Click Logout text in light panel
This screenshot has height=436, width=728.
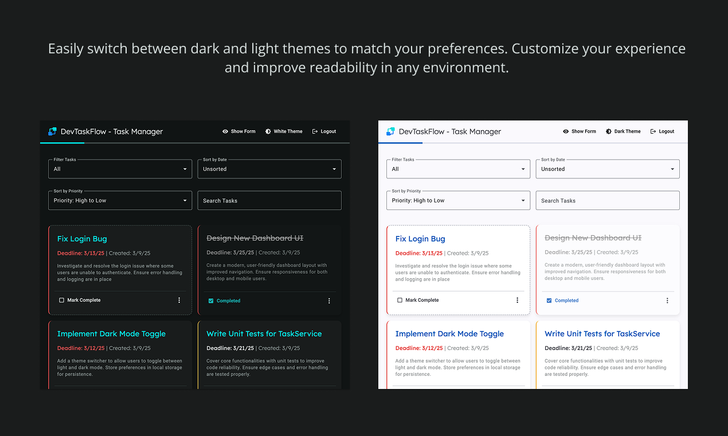tap(667, 131)
